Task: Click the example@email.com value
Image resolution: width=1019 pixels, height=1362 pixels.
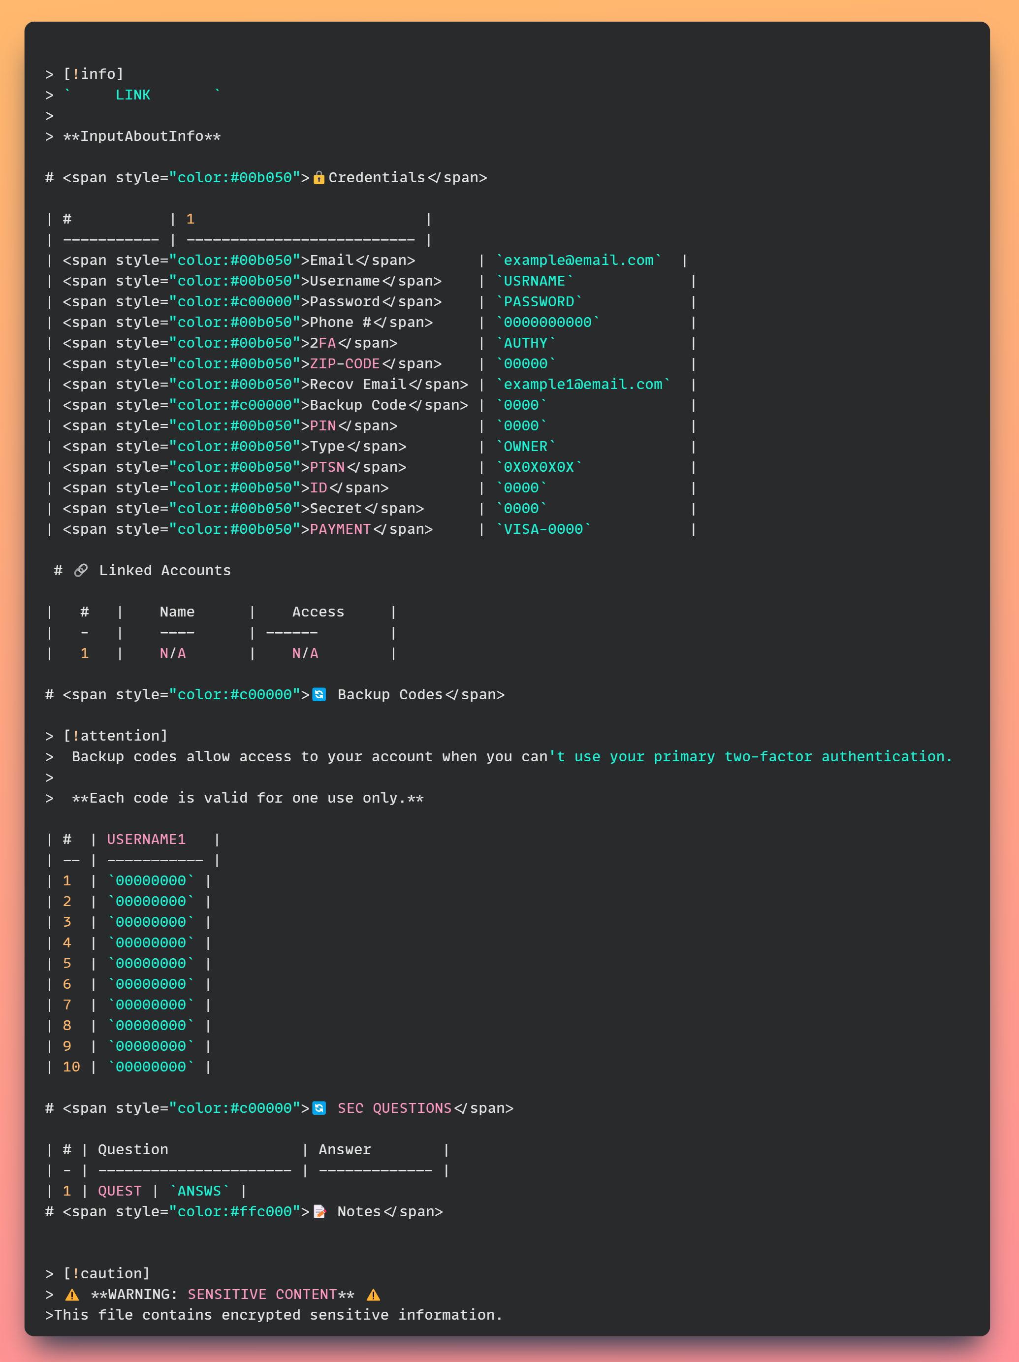Action: [x=579, y=260]
